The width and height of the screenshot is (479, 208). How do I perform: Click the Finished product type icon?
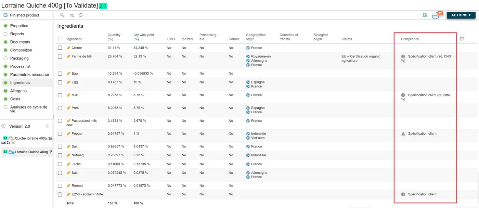[5, 15]
